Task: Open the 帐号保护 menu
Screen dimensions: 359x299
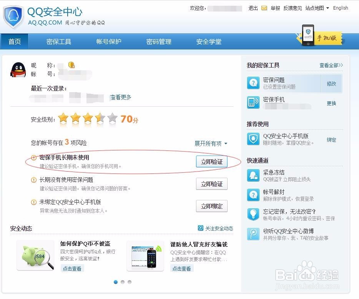Action: point(109,41)
